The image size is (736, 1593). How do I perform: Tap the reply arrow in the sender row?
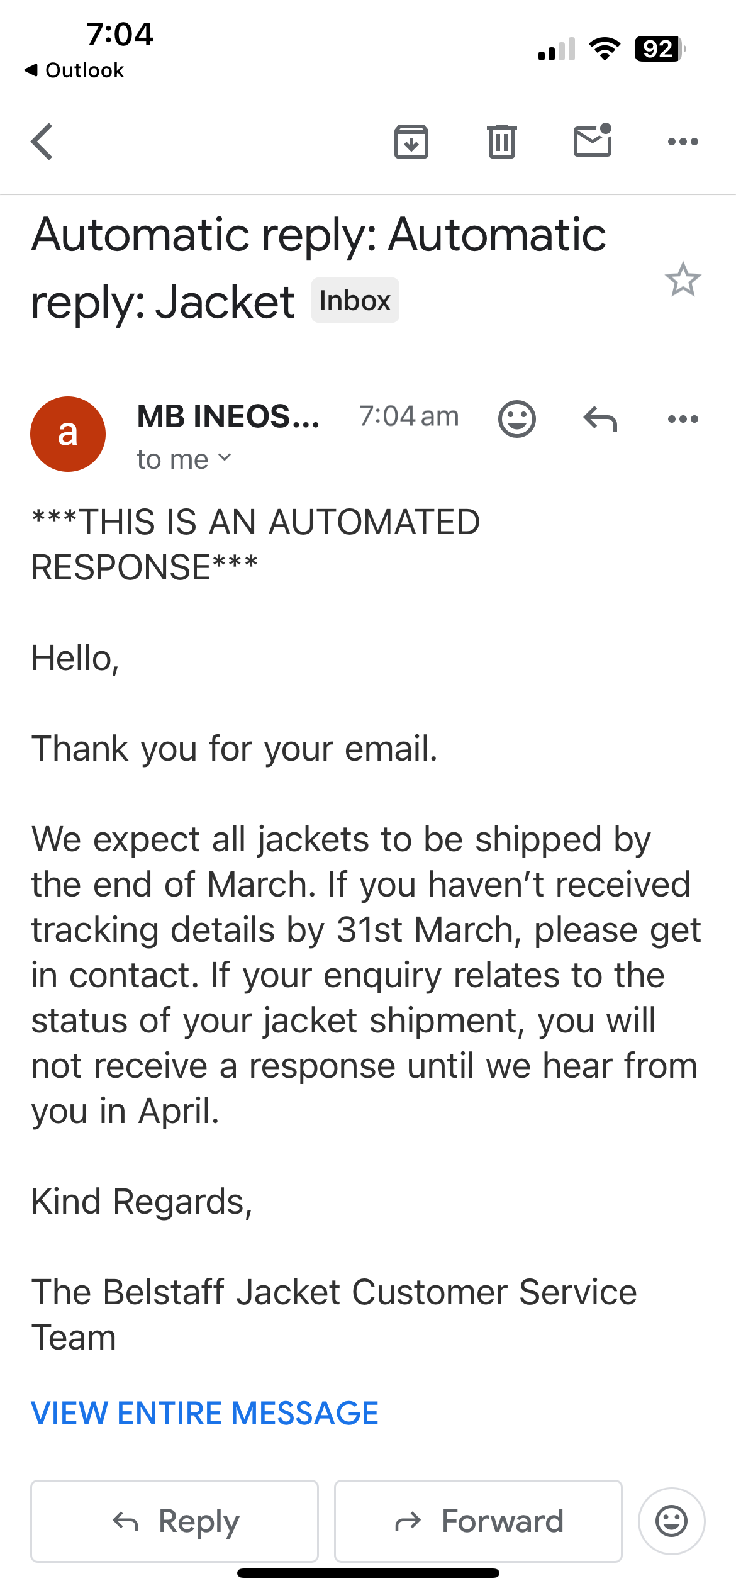[600, 418]
